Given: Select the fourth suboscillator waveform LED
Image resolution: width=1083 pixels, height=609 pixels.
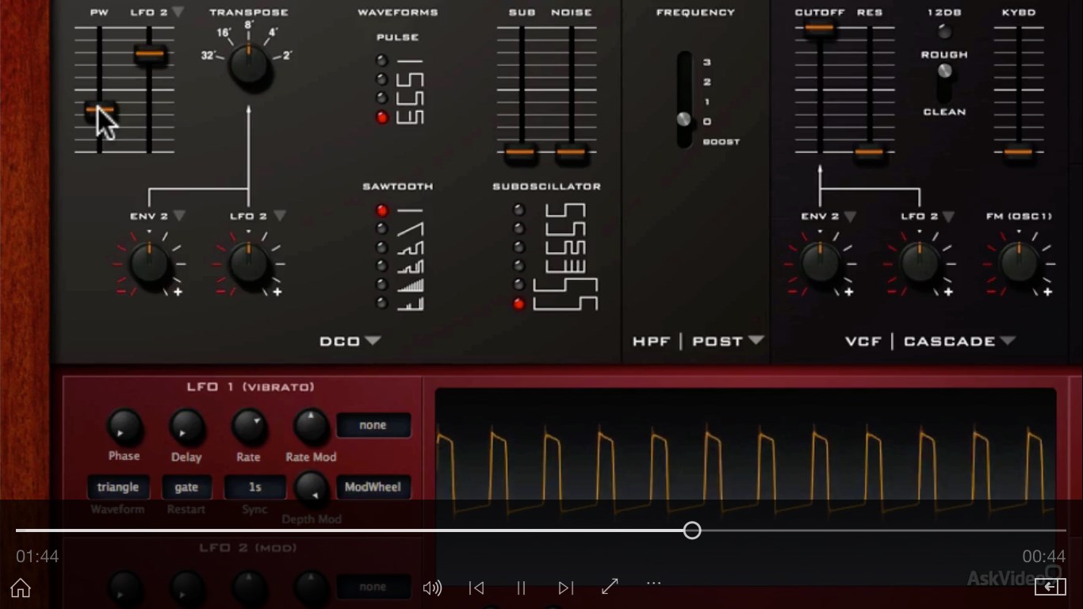Looking at the screenshot, I should (x=519, y=266).
